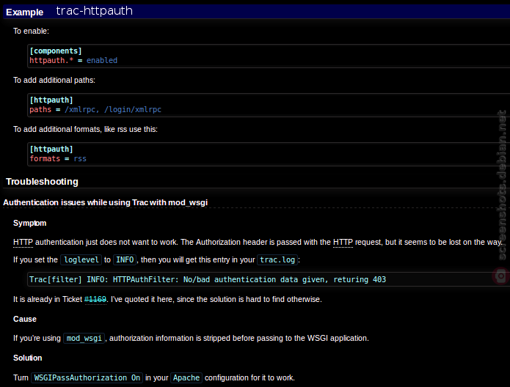Image resolution: width=510 pixels, height=387 pixels.
Task: Click the trac-httpauth heading text
Action: pos(95,11)
